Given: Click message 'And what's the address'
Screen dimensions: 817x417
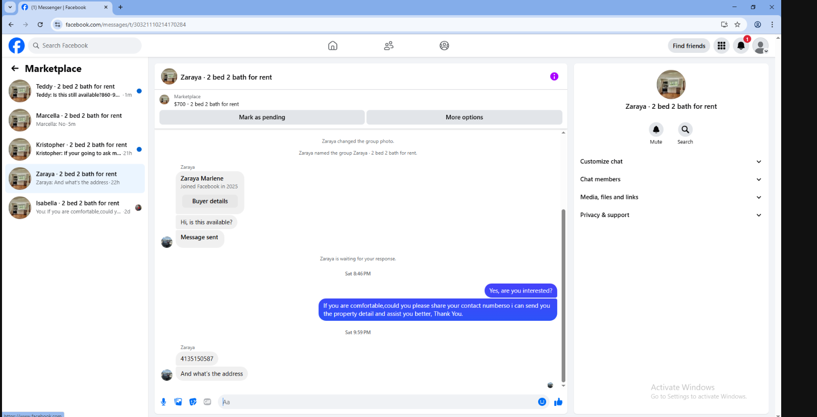Looking at the screenshot, I should pos(212,374).
